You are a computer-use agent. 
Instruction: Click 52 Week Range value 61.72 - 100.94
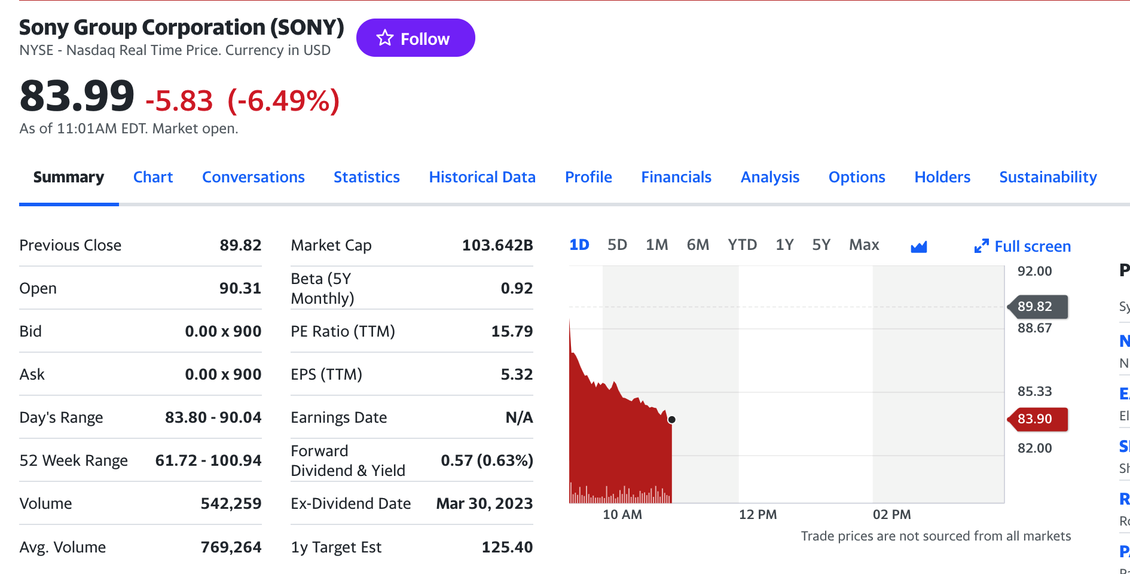tap(208, 460)
